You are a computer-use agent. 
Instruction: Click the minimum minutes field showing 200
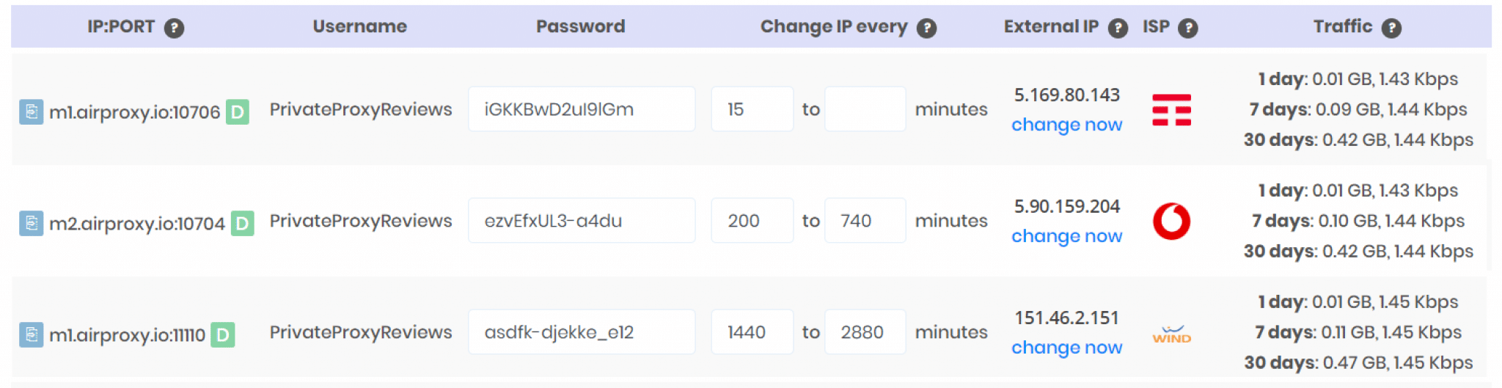[752, 221]
